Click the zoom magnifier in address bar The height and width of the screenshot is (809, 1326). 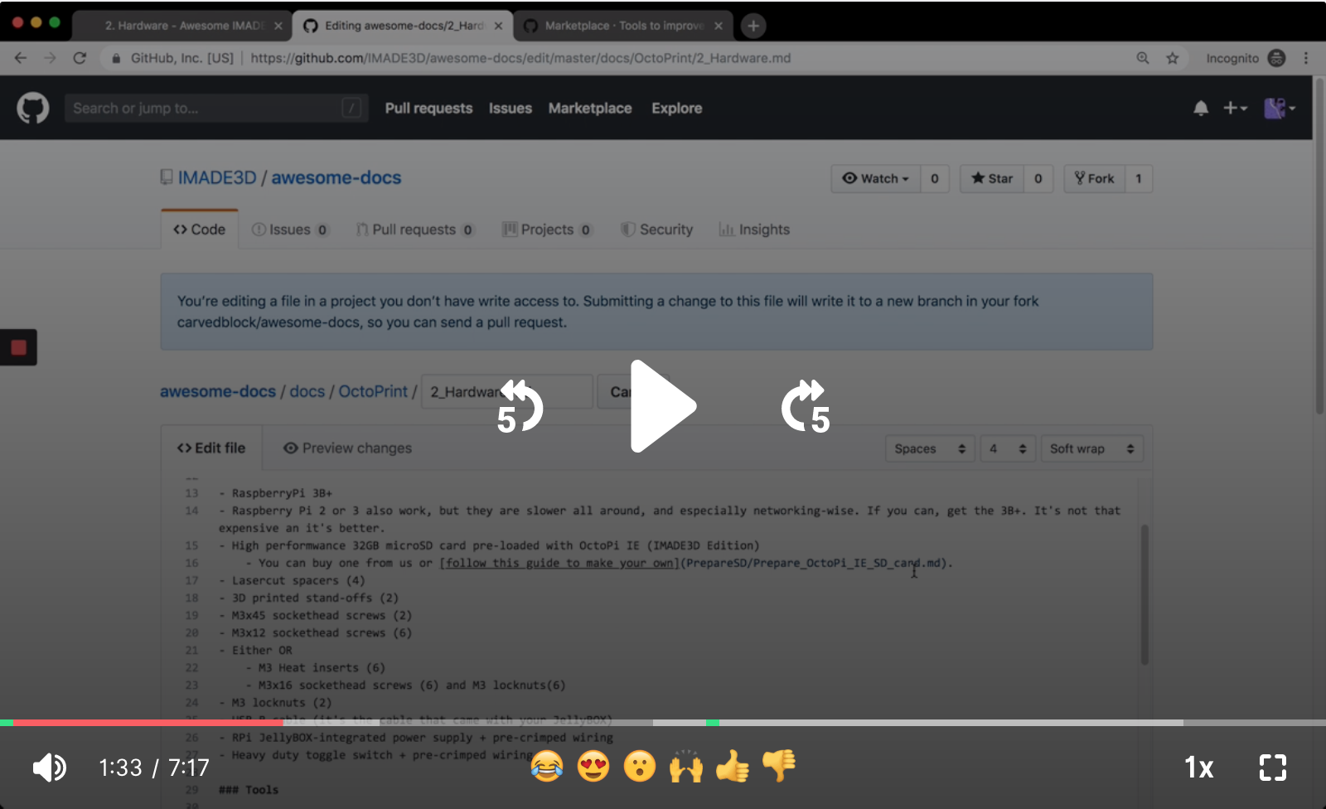click(1143, 58)
